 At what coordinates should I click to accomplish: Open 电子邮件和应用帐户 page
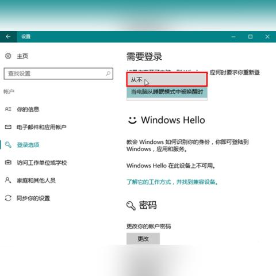coord(41,127)
